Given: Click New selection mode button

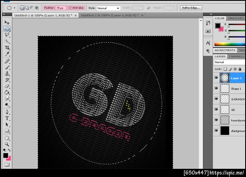Looking at the screenshot, I should click(x=22, y=8).
